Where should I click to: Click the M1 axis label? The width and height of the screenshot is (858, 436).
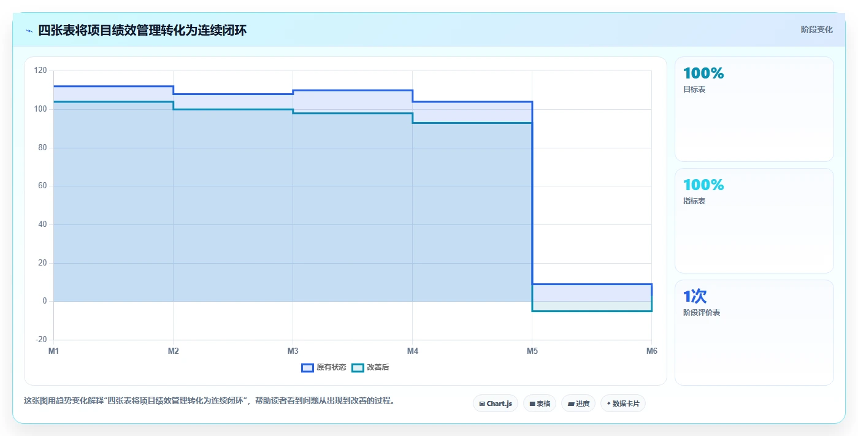click(53, 351)
